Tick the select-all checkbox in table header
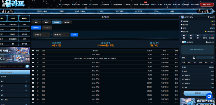 pyautogui.click(x=33, y=51)
